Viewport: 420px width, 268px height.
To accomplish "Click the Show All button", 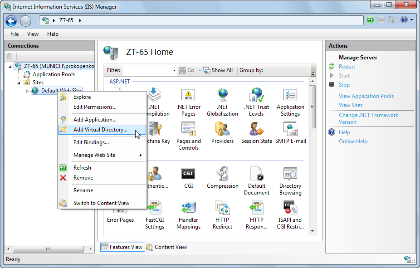I will click(218, 70).
